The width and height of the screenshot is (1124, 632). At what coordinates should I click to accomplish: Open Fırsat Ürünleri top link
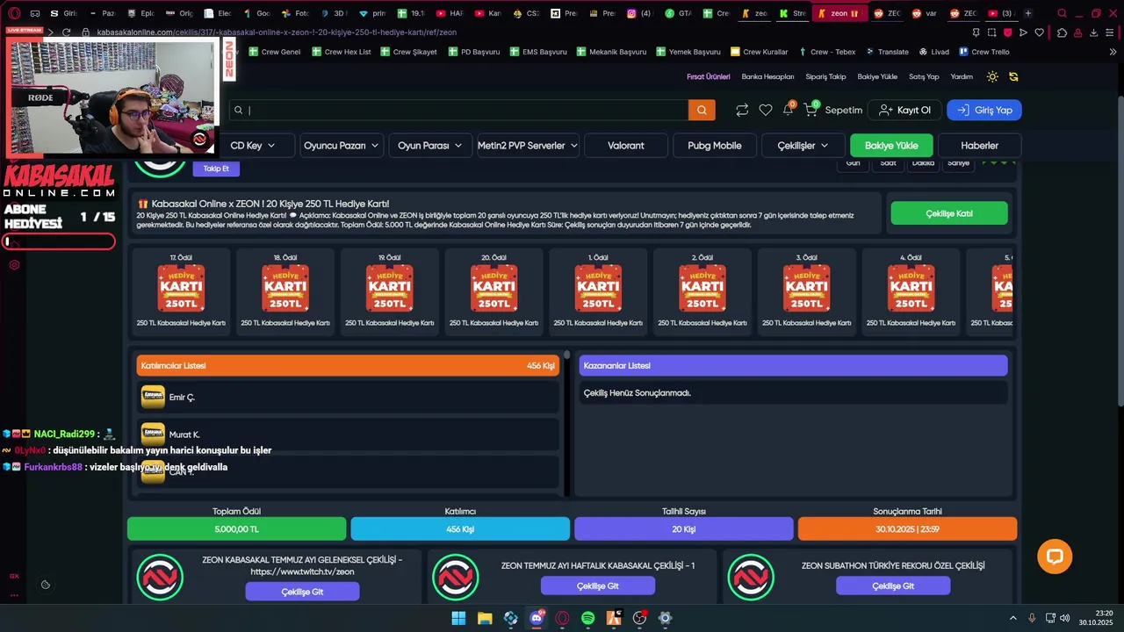click(708, 76)
